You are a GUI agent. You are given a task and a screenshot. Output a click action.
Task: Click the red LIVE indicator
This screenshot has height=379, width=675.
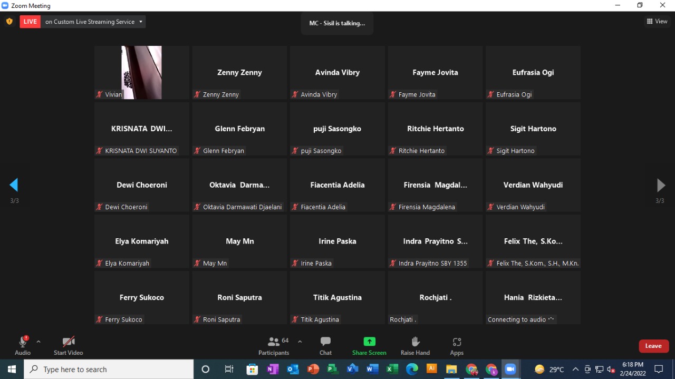coord(30,22)
